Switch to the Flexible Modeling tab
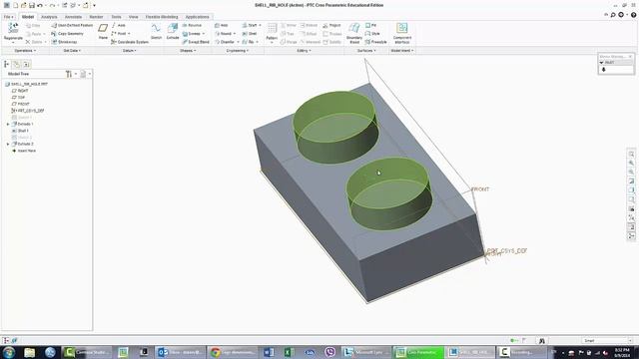This screenshot has width=639, height=359. [162, 17]
